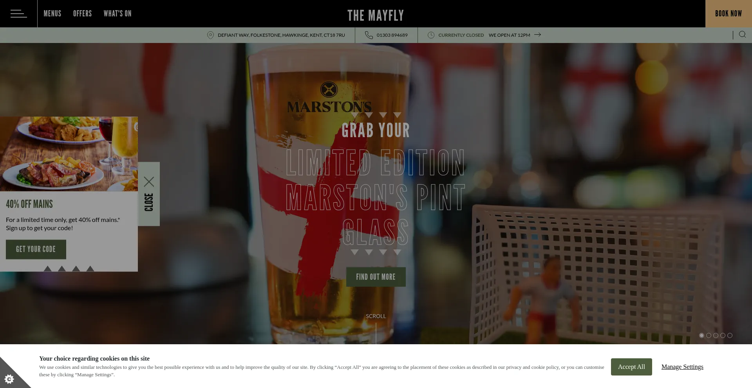Select the fifth carousel slide dot
Image resolution: width=752 pixels, height=388 pixels.
(730, 335)
